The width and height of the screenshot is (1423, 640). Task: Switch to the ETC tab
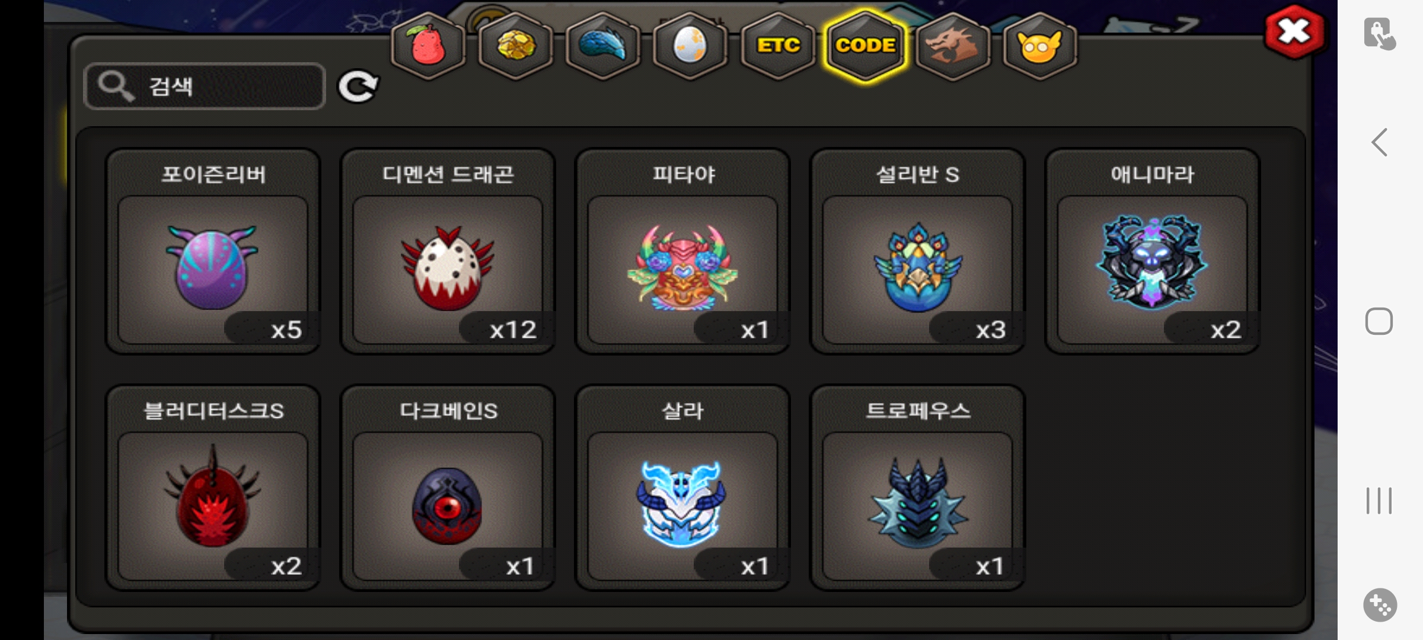pos(778,46)
